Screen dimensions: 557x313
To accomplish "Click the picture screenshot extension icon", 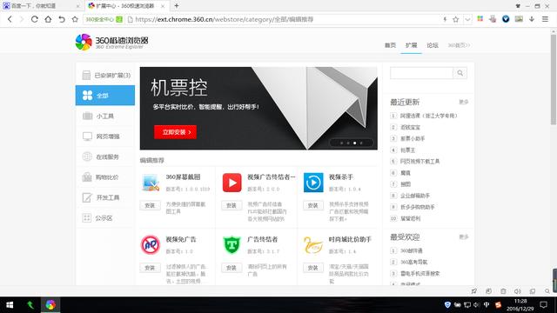I will [519, 19].
